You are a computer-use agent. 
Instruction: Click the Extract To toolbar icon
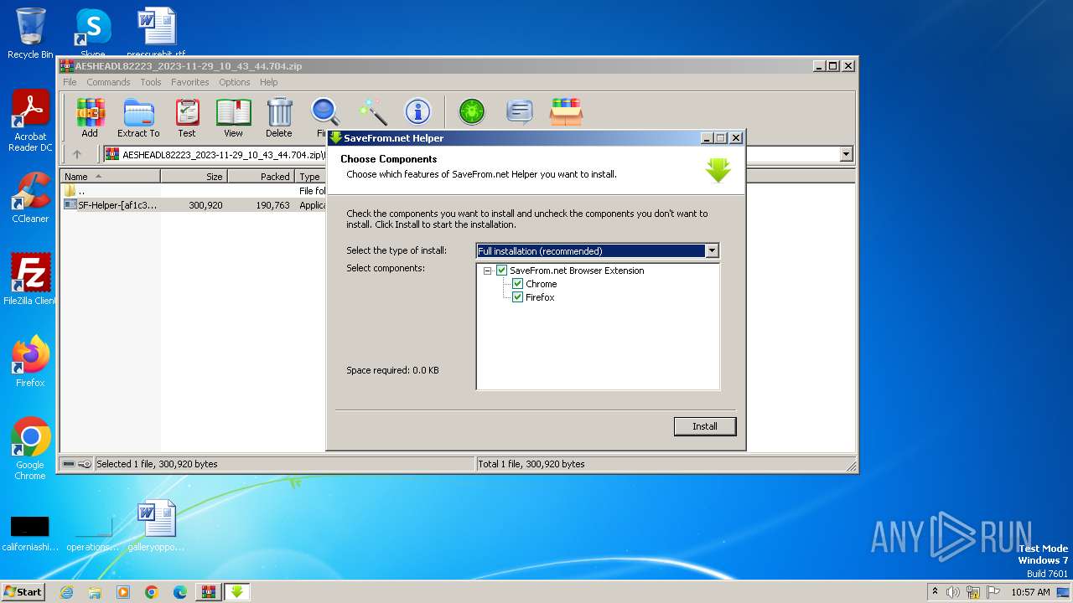[138, 118]
